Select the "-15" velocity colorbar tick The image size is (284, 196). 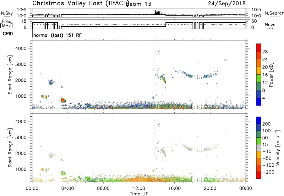coord(267,151)
